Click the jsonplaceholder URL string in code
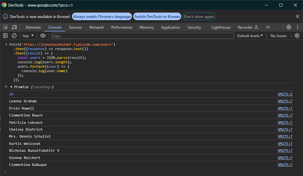This screenshot has width=303, height=176. point(68,44)
